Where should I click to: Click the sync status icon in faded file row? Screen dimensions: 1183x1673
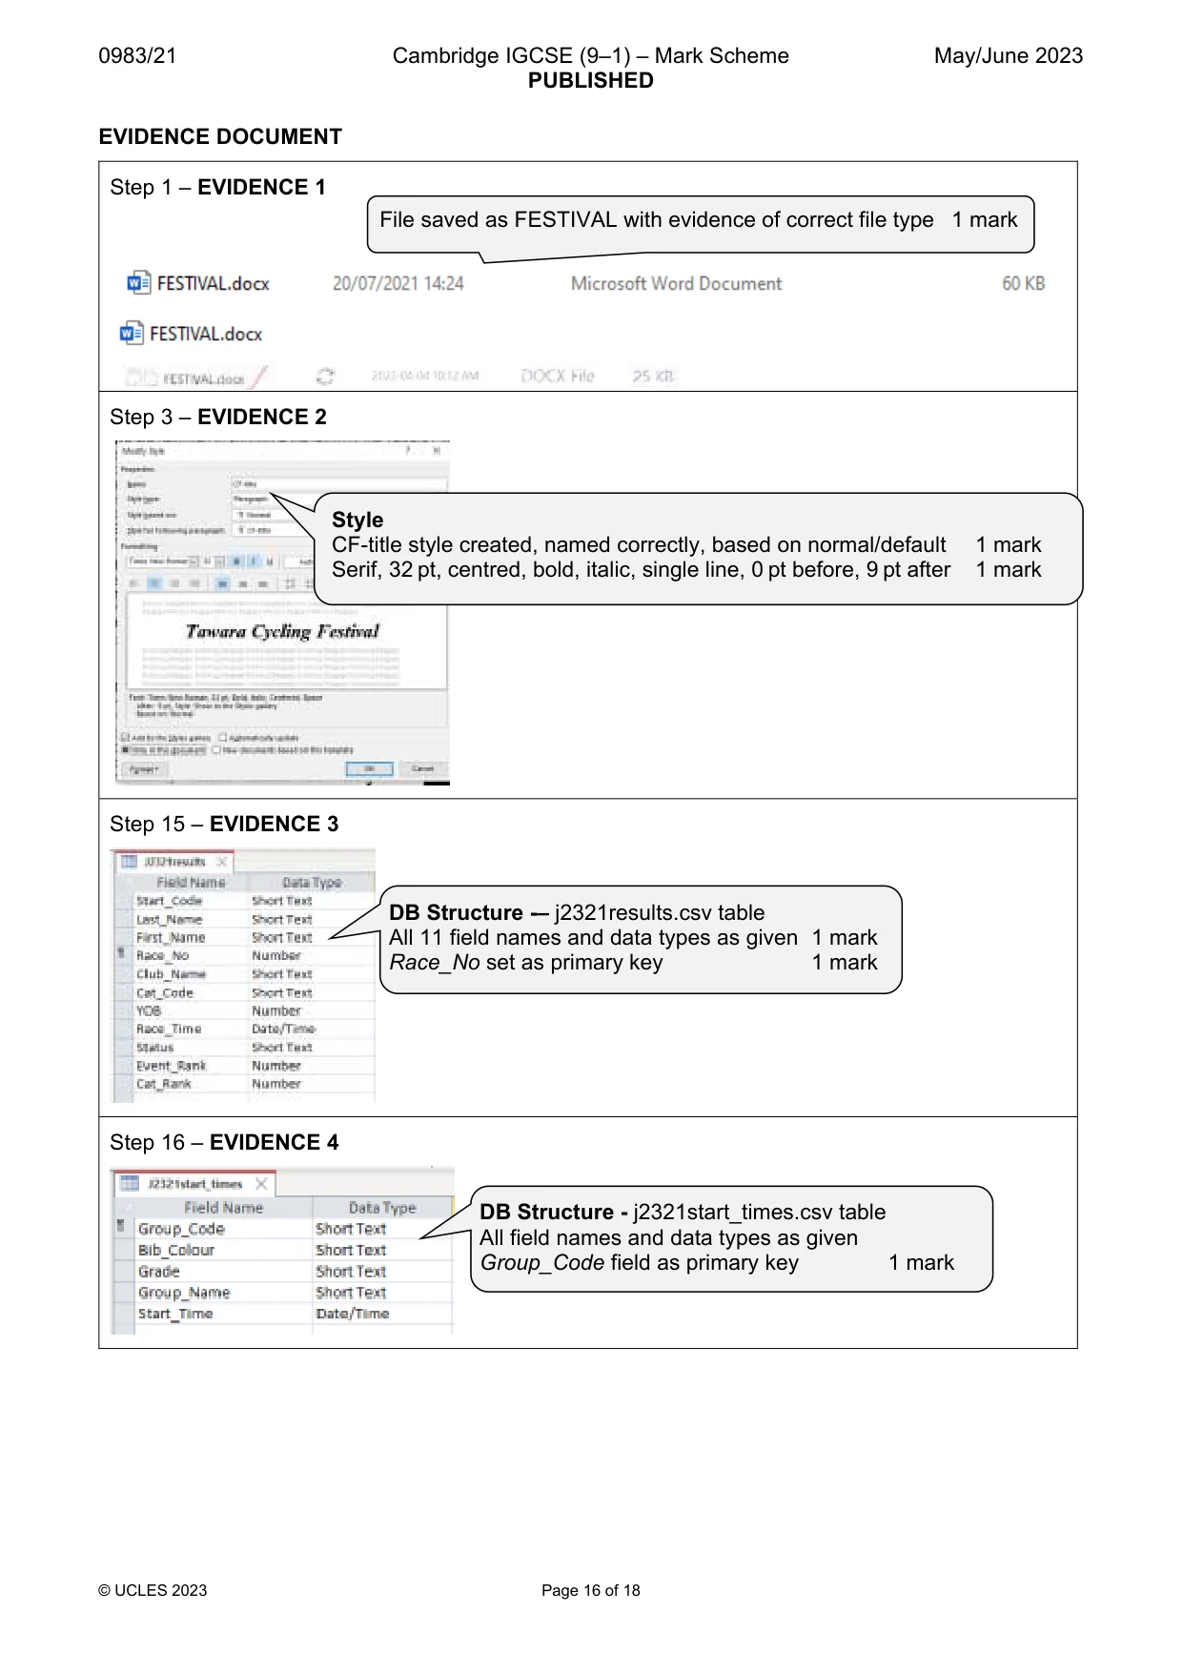tap(325, 377)
